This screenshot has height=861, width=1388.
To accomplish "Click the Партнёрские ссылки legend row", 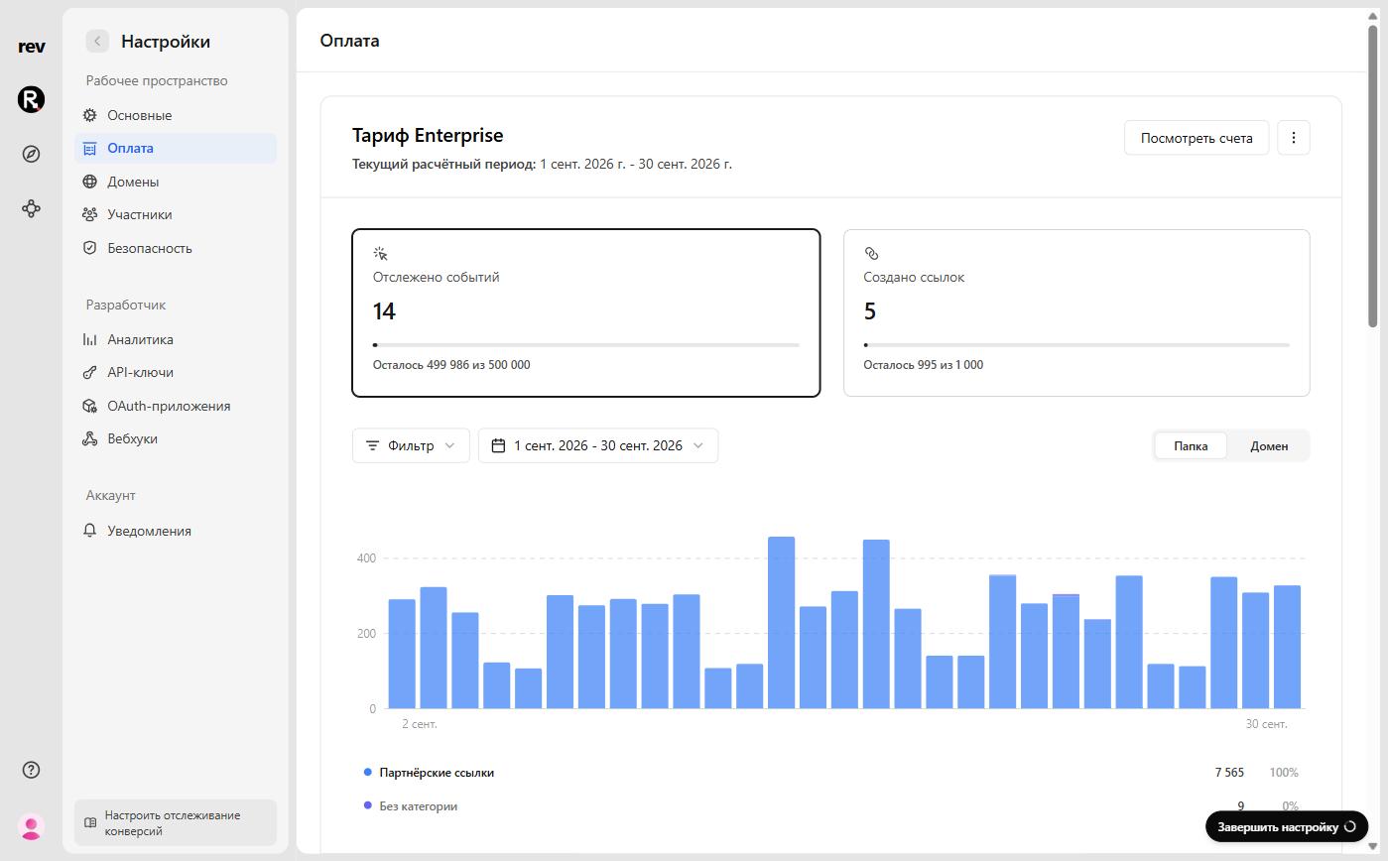I will click(831, 772).
